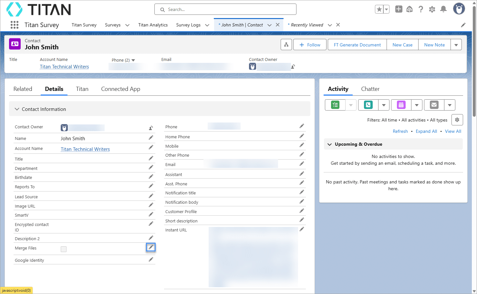
Task: Open the Titan Analytics nav tab
Action: pos(153,25)
